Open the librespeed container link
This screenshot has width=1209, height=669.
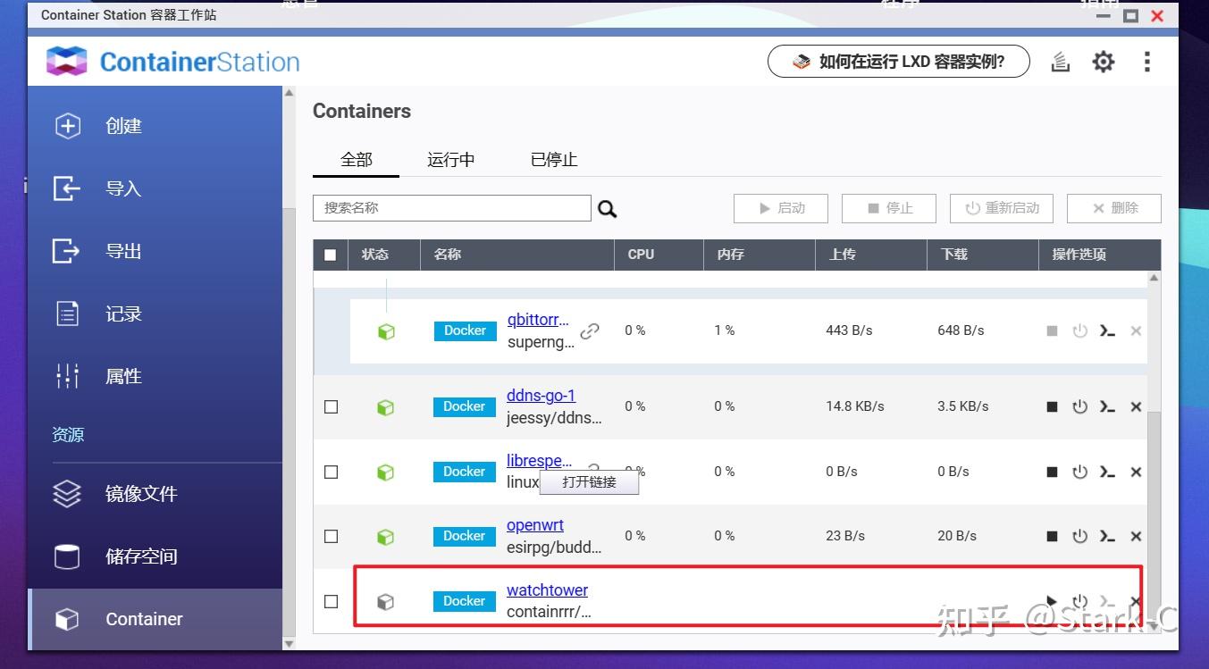click(540, 461)
